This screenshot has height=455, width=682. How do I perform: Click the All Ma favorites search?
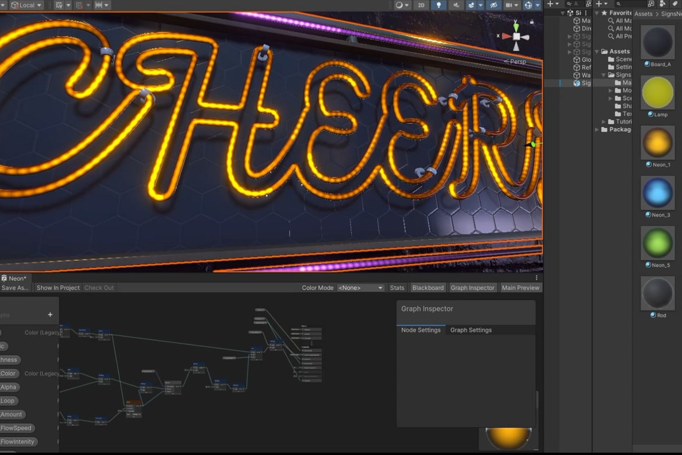620,21
